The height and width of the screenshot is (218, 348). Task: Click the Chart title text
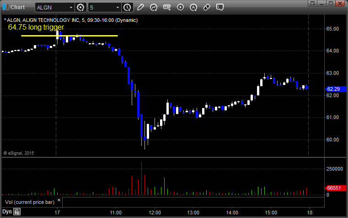[x=17, y=7]
